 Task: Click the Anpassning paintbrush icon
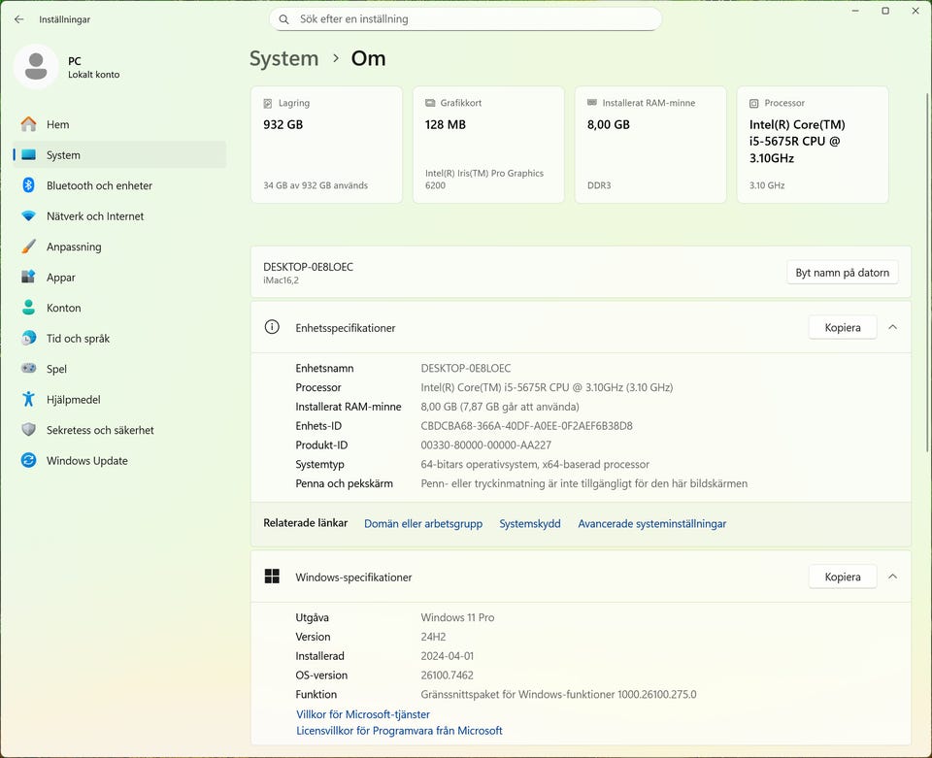tap(29, 247)
